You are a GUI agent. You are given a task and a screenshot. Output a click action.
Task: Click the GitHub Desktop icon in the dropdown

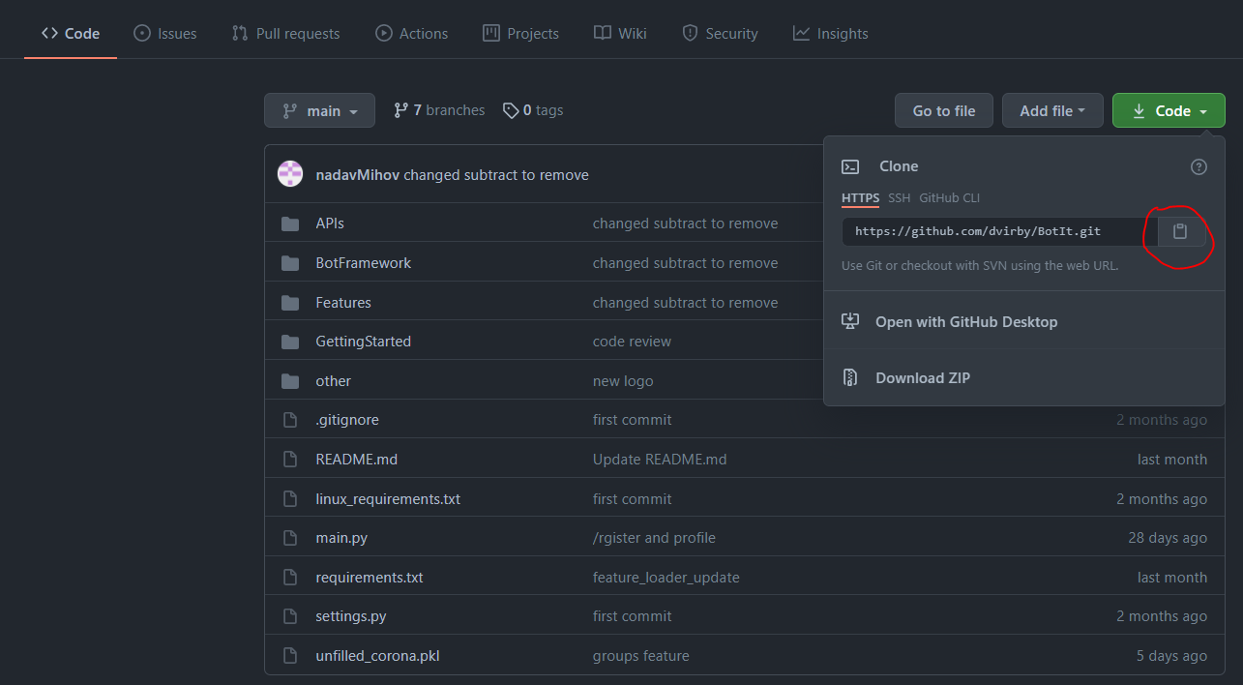click(850, 321)
